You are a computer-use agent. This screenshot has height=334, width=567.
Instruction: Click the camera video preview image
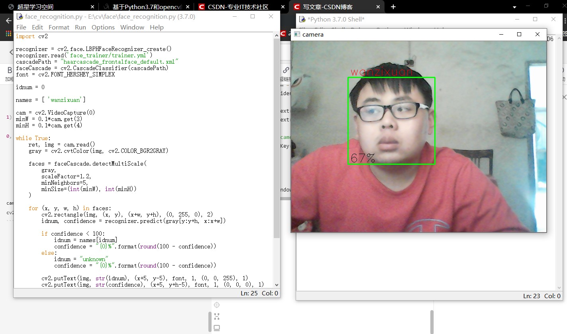pyautogui.click(x=419, y=137)
